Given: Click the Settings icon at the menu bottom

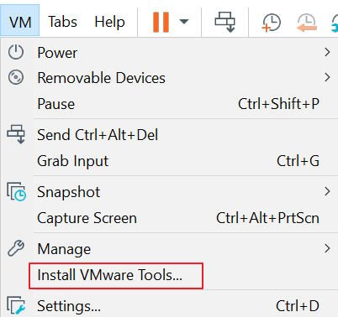Looking at the screenshot, I should pyautogui.click(x=16, y=305).
